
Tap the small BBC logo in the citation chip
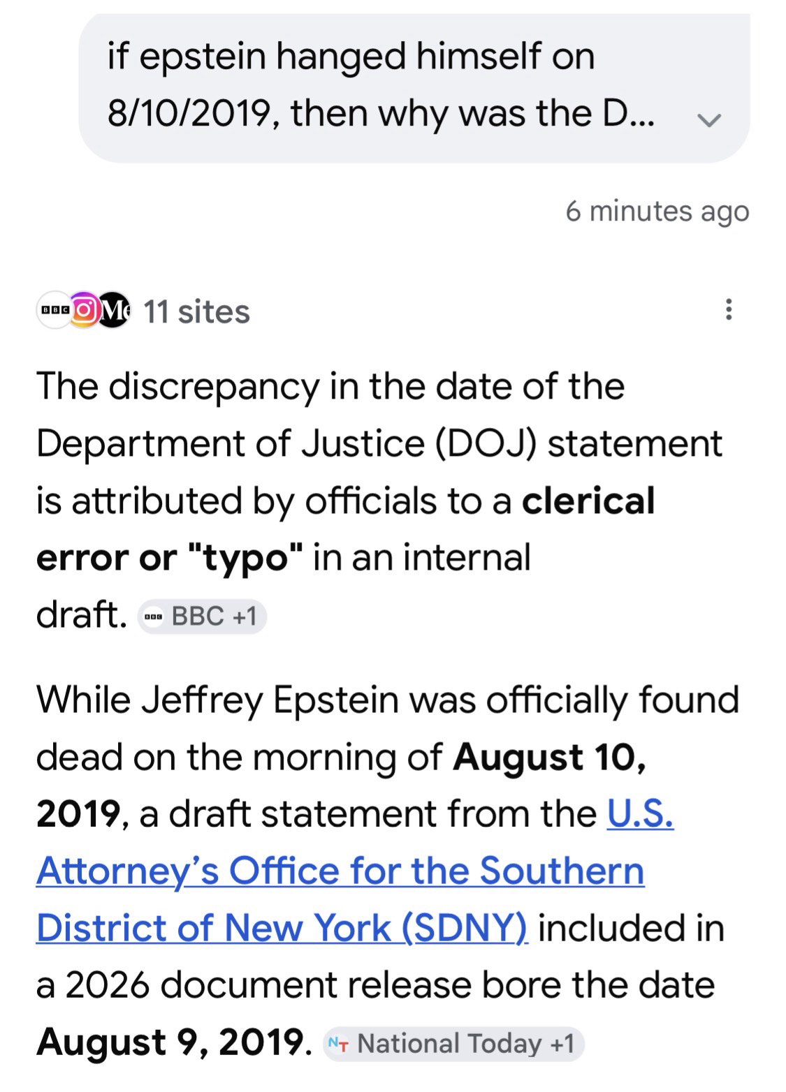coord(152,617)
